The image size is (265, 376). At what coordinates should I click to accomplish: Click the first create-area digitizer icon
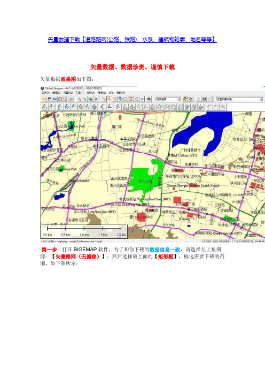[44, 107]
